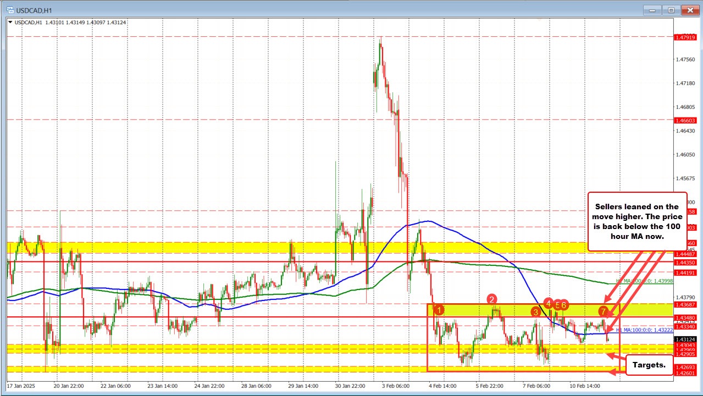Select numbered marker 2 at the swing high
The width and height of the screenshot is (703, 396).
(491, 300)
